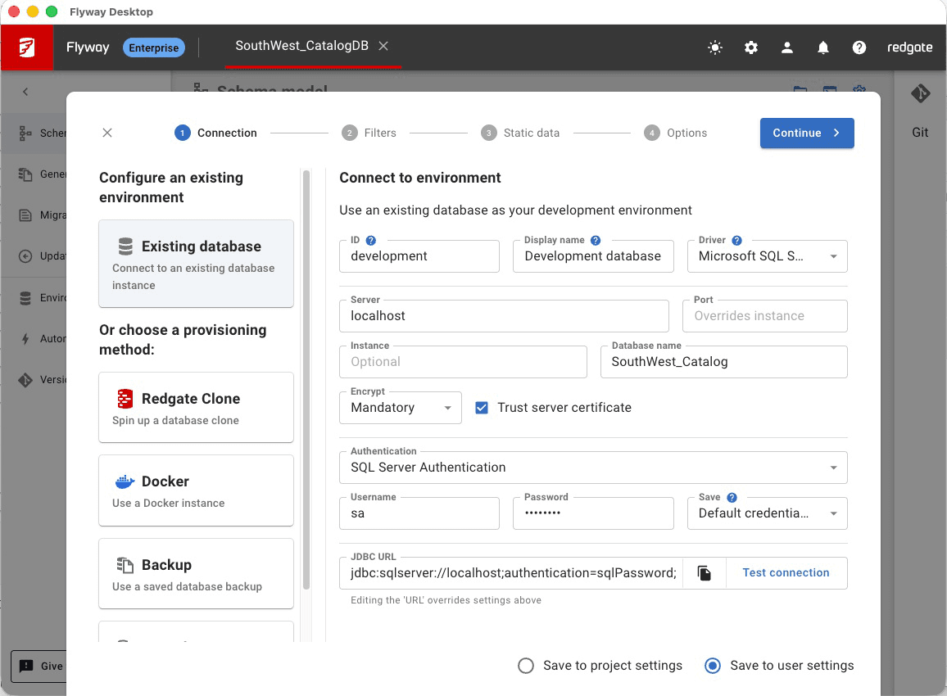The image size is (947, 696).
Task: Click the ID field containing development
Action: [x=419, y=256]
